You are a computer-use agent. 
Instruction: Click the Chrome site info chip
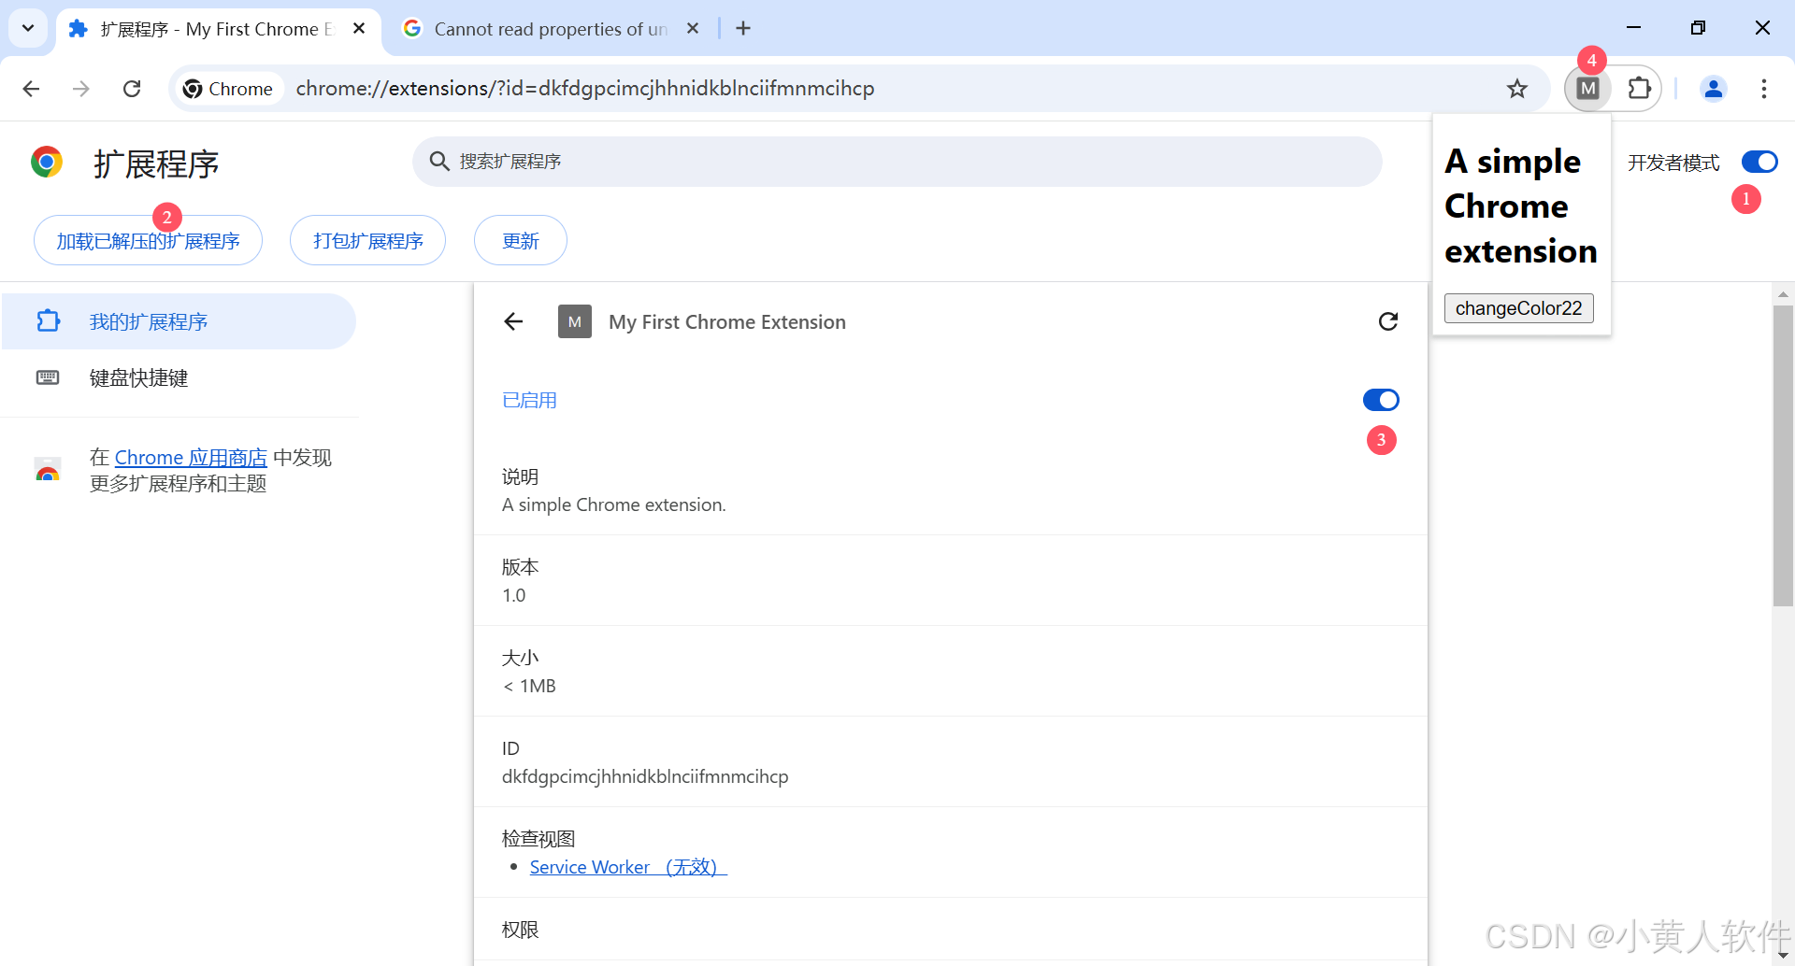pos(228,89)
